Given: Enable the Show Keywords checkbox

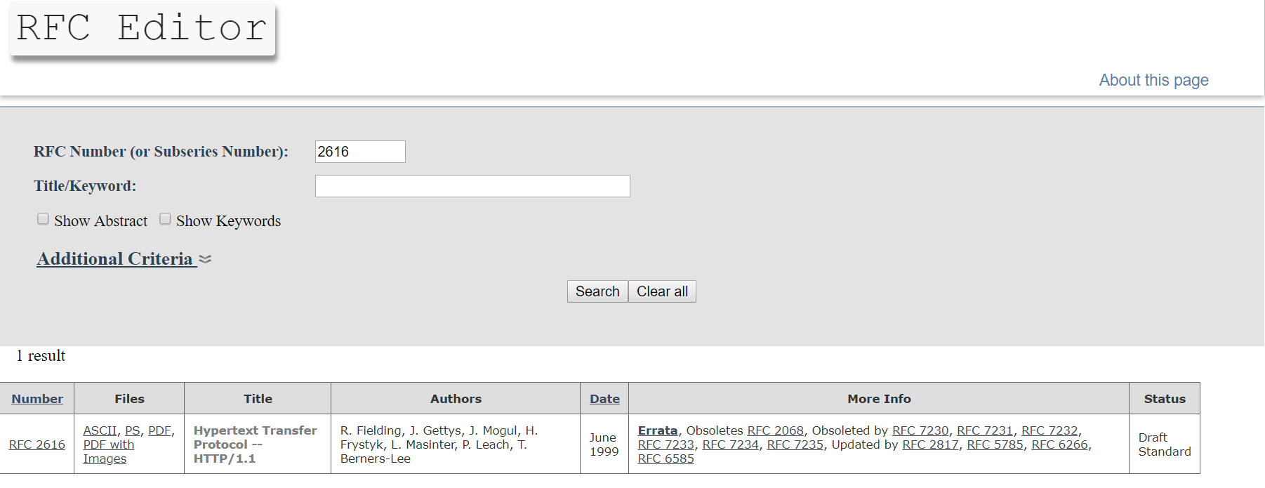Looking at the screenshot, I should pyautogui.click(x=165, y=219).
